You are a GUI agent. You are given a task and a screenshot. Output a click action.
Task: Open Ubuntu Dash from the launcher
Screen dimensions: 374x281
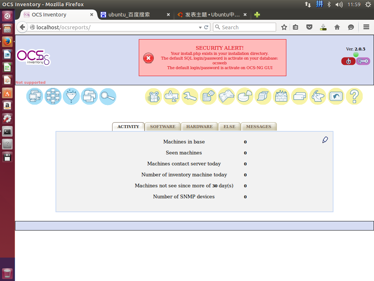click(x=7, y=16)
